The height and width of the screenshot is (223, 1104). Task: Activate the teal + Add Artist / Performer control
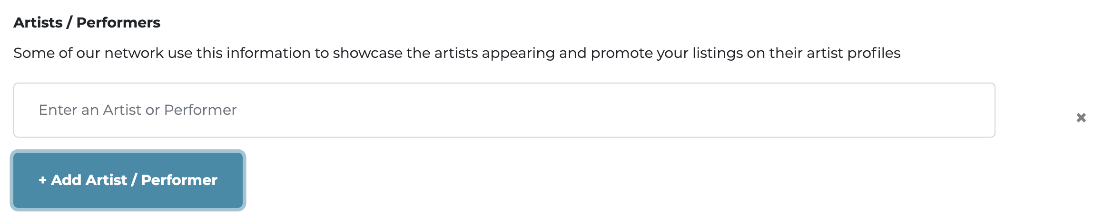pyautogui.click(x=128, y=180)
